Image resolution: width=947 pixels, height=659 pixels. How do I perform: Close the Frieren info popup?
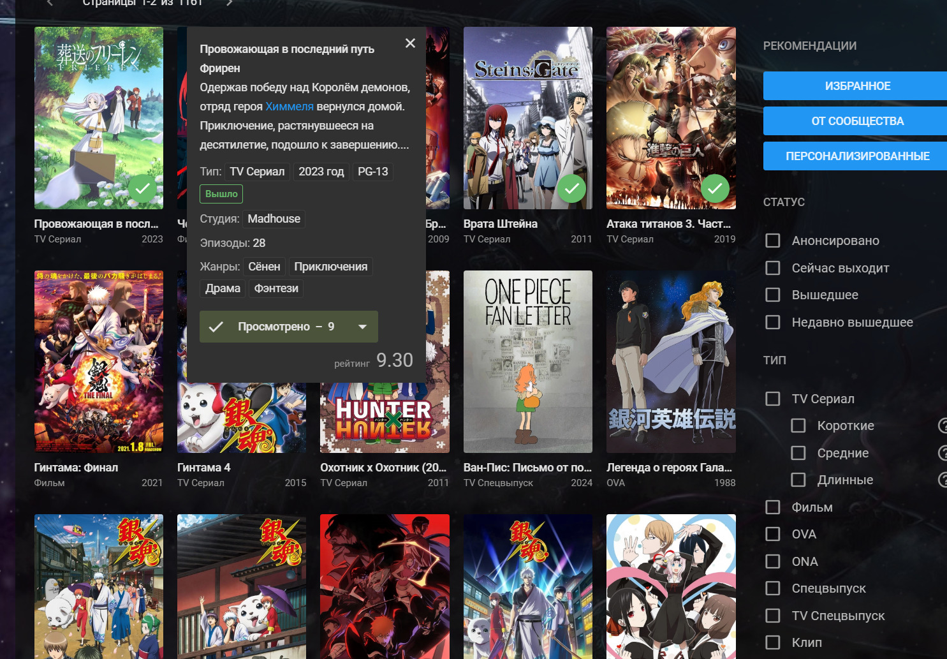coord(410,43)
